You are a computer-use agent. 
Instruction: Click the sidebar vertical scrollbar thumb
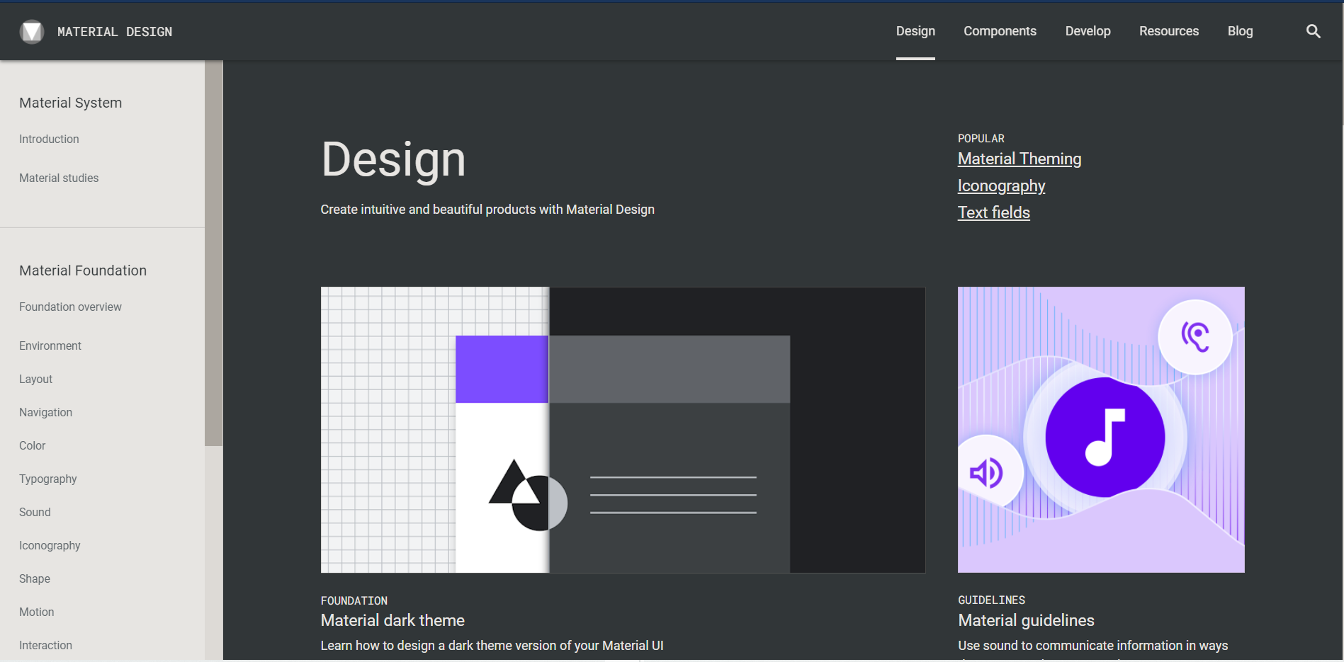coord(213,253)
